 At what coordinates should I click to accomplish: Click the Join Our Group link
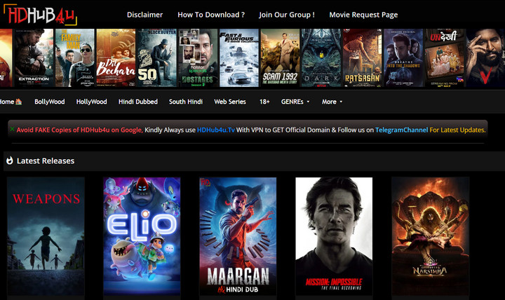[286, 15]
